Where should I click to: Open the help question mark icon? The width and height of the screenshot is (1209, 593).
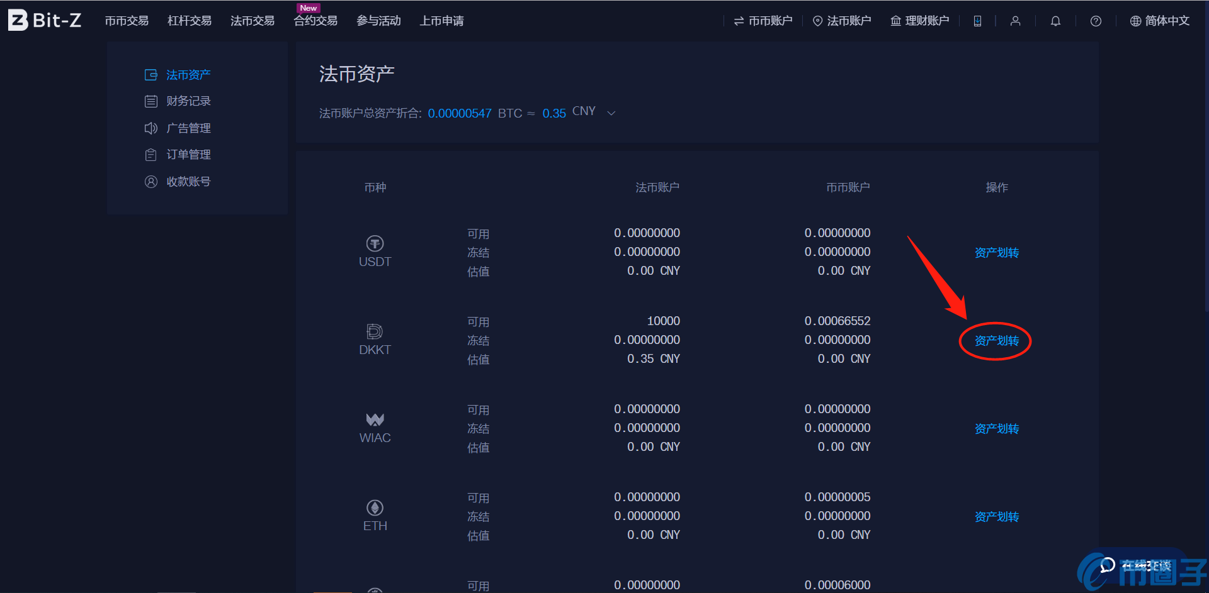tap(1096, 21)
